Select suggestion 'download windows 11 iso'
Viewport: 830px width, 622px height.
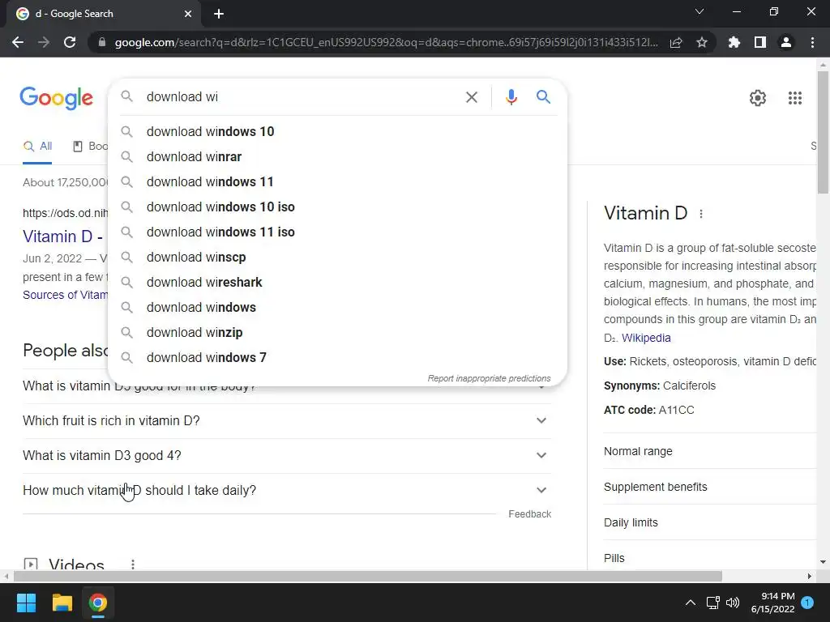point(336,232)
